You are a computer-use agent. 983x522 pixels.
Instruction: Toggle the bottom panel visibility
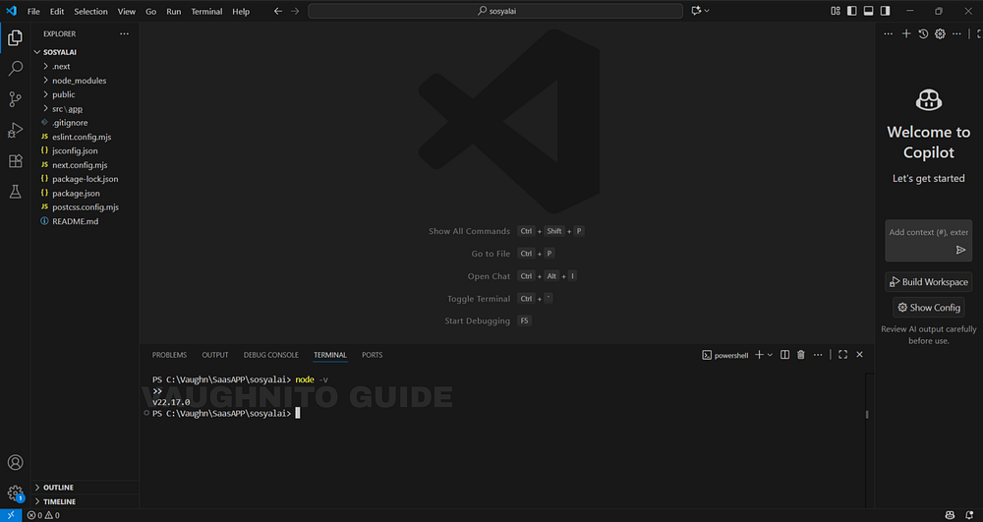point(868,11)
